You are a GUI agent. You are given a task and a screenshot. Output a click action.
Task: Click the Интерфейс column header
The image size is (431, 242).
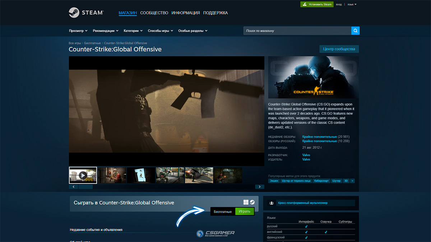[x=306, y=222]
